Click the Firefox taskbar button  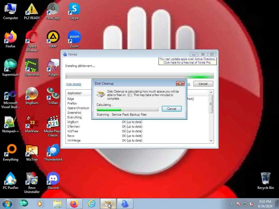point(74,204)
